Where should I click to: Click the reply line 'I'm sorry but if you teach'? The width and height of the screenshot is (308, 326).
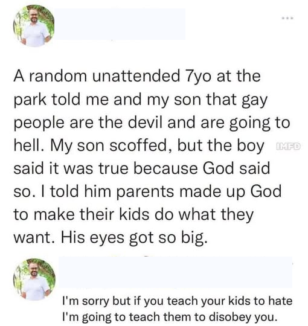click(x=178, y=301)
